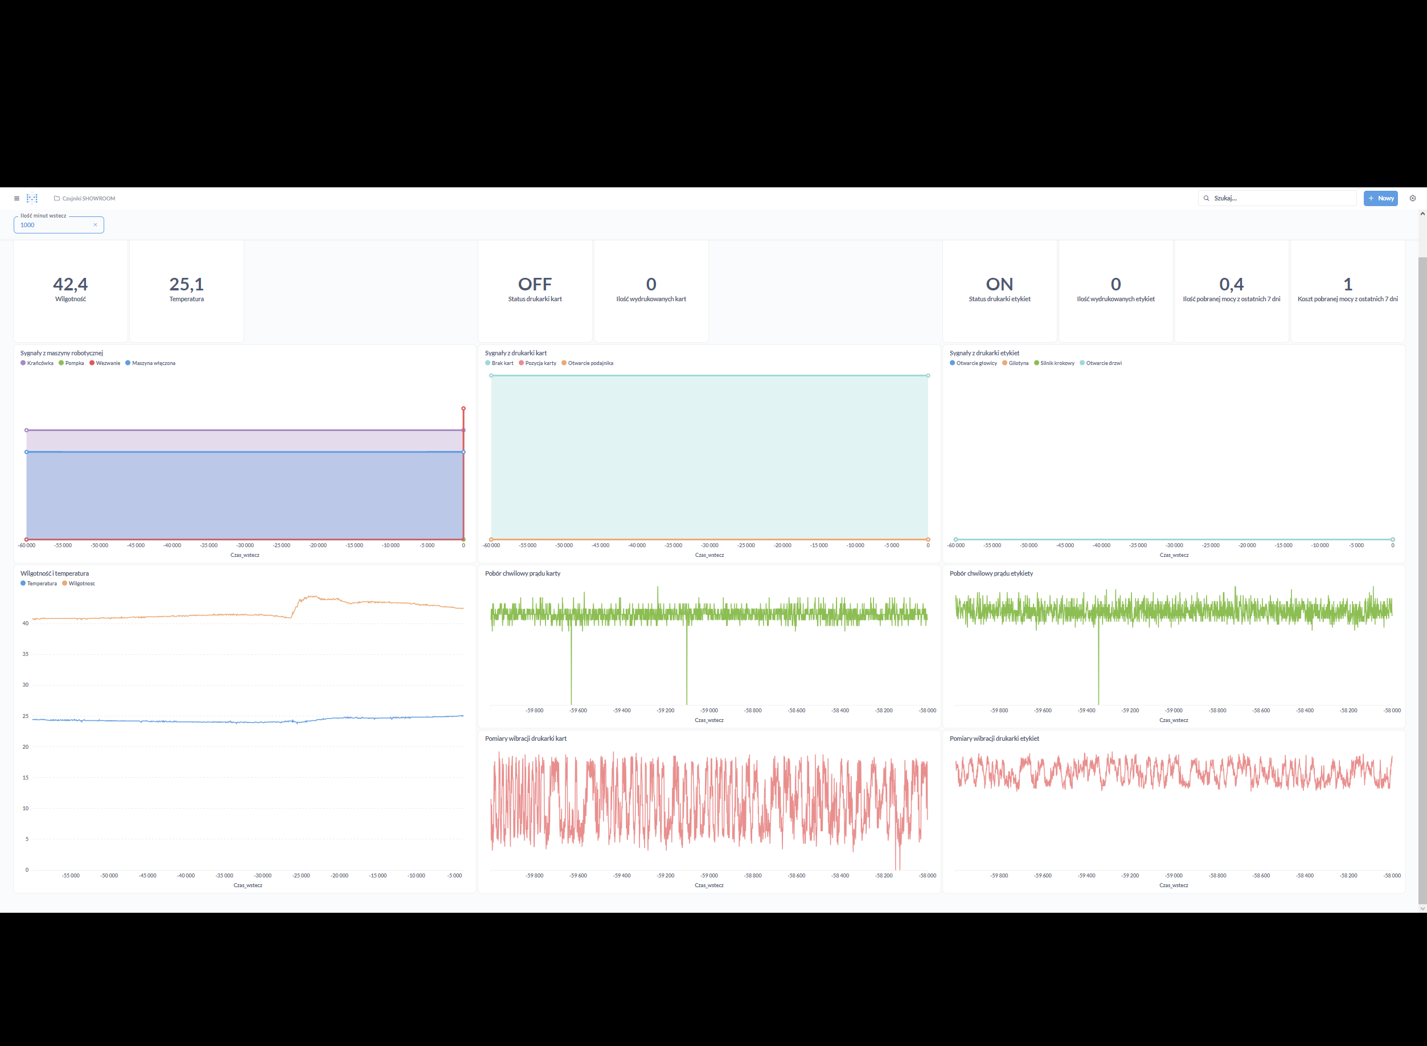The height and width of the screenshot is (1046, 1427).
Task: Open the settings gear menu
Action: (x=1412, y=198)
